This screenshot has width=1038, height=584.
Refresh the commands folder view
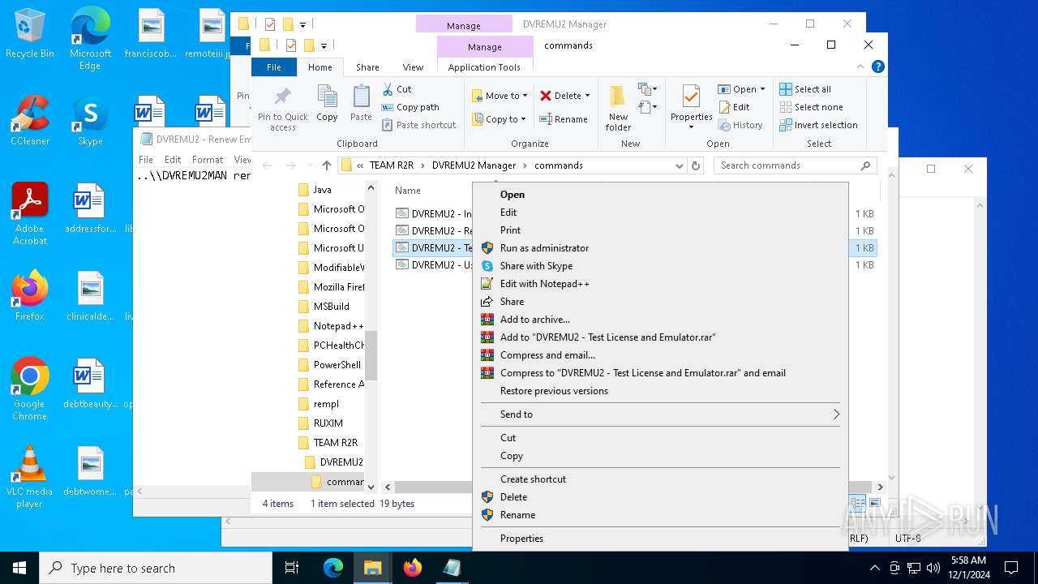coord(695,165)
